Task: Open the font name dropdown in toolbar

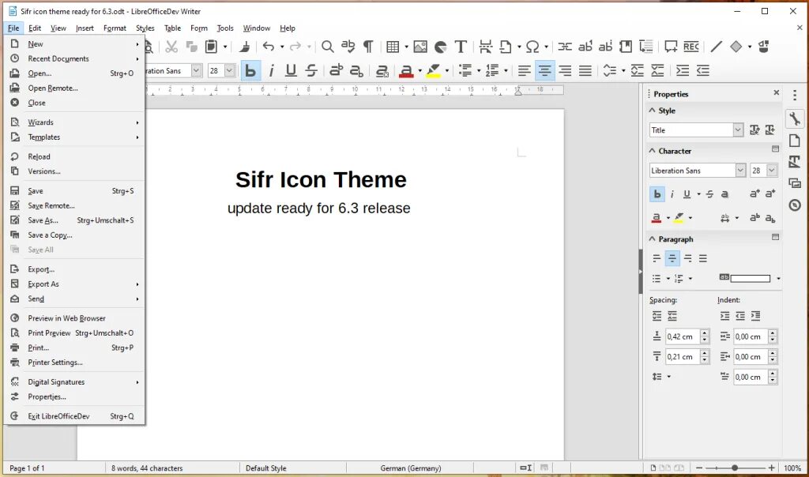Action: [x=196, y=70]
